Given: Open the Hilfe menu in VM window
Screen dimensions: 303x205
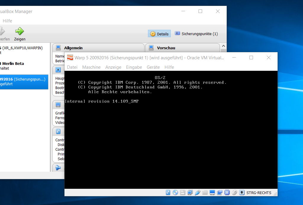Looking at the screenshot, I should tap(169, 67).
